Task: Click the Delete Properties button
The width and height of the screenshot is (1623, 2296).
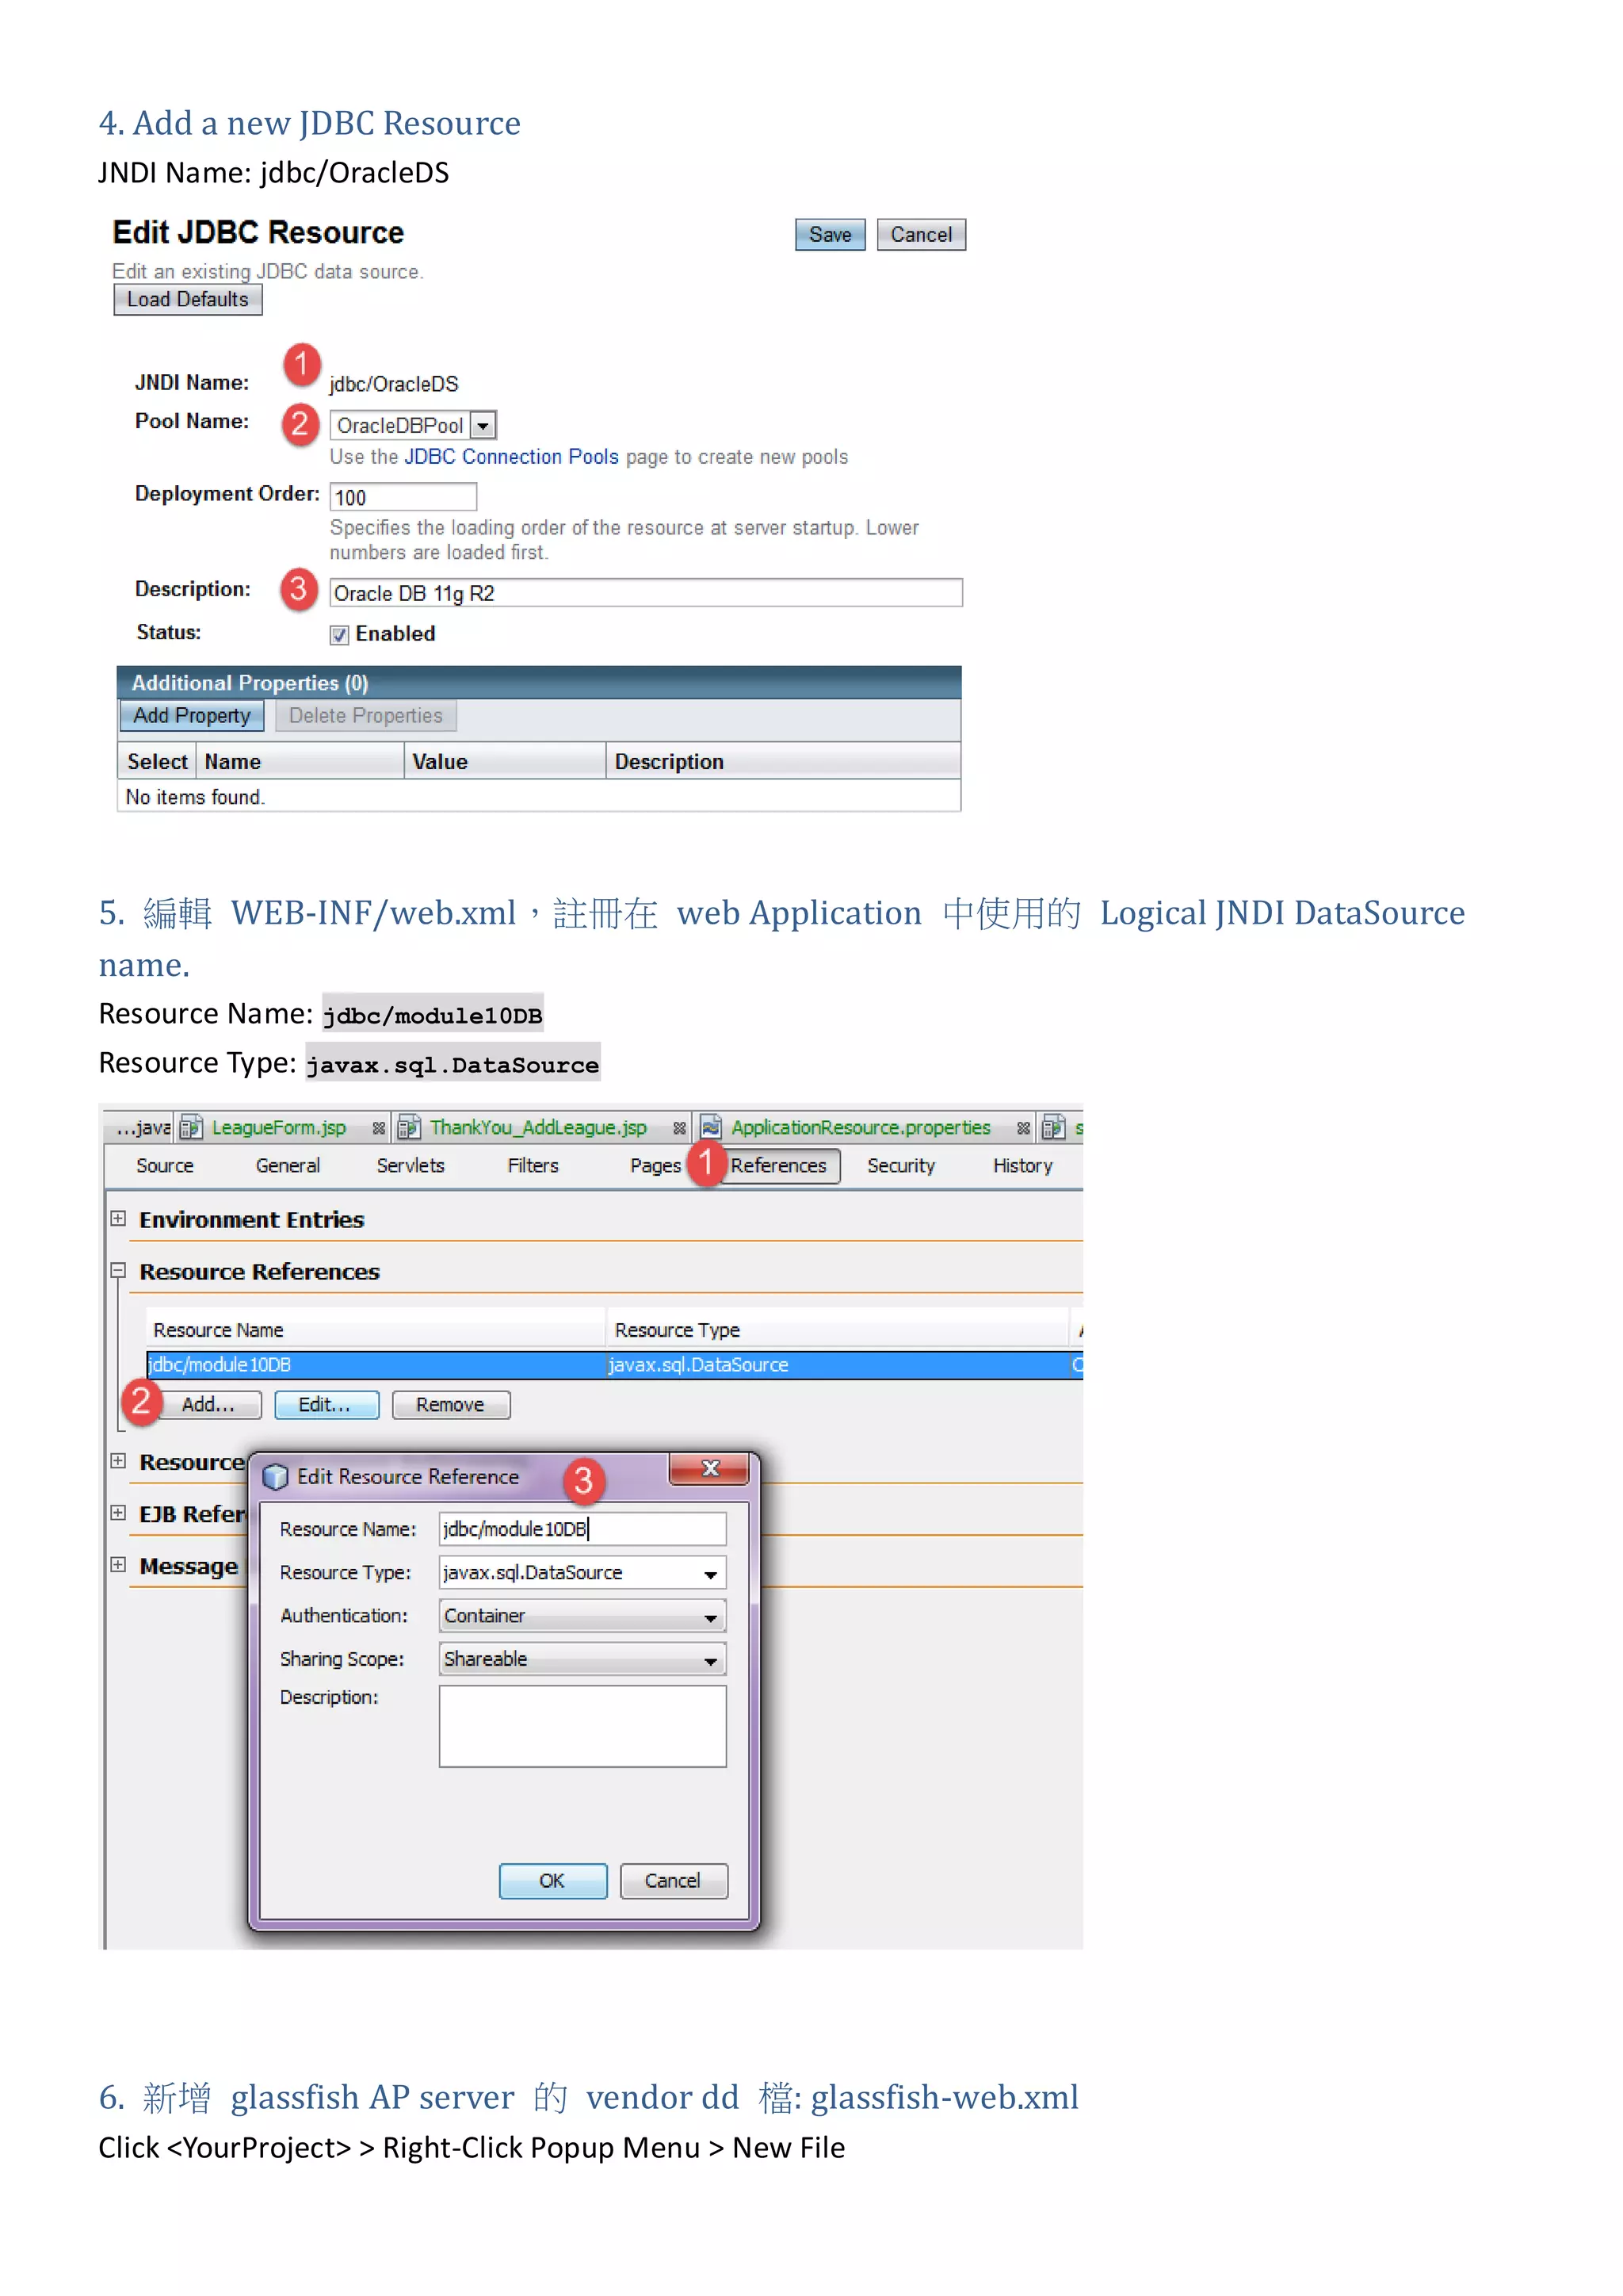Action: click(366, 716)
